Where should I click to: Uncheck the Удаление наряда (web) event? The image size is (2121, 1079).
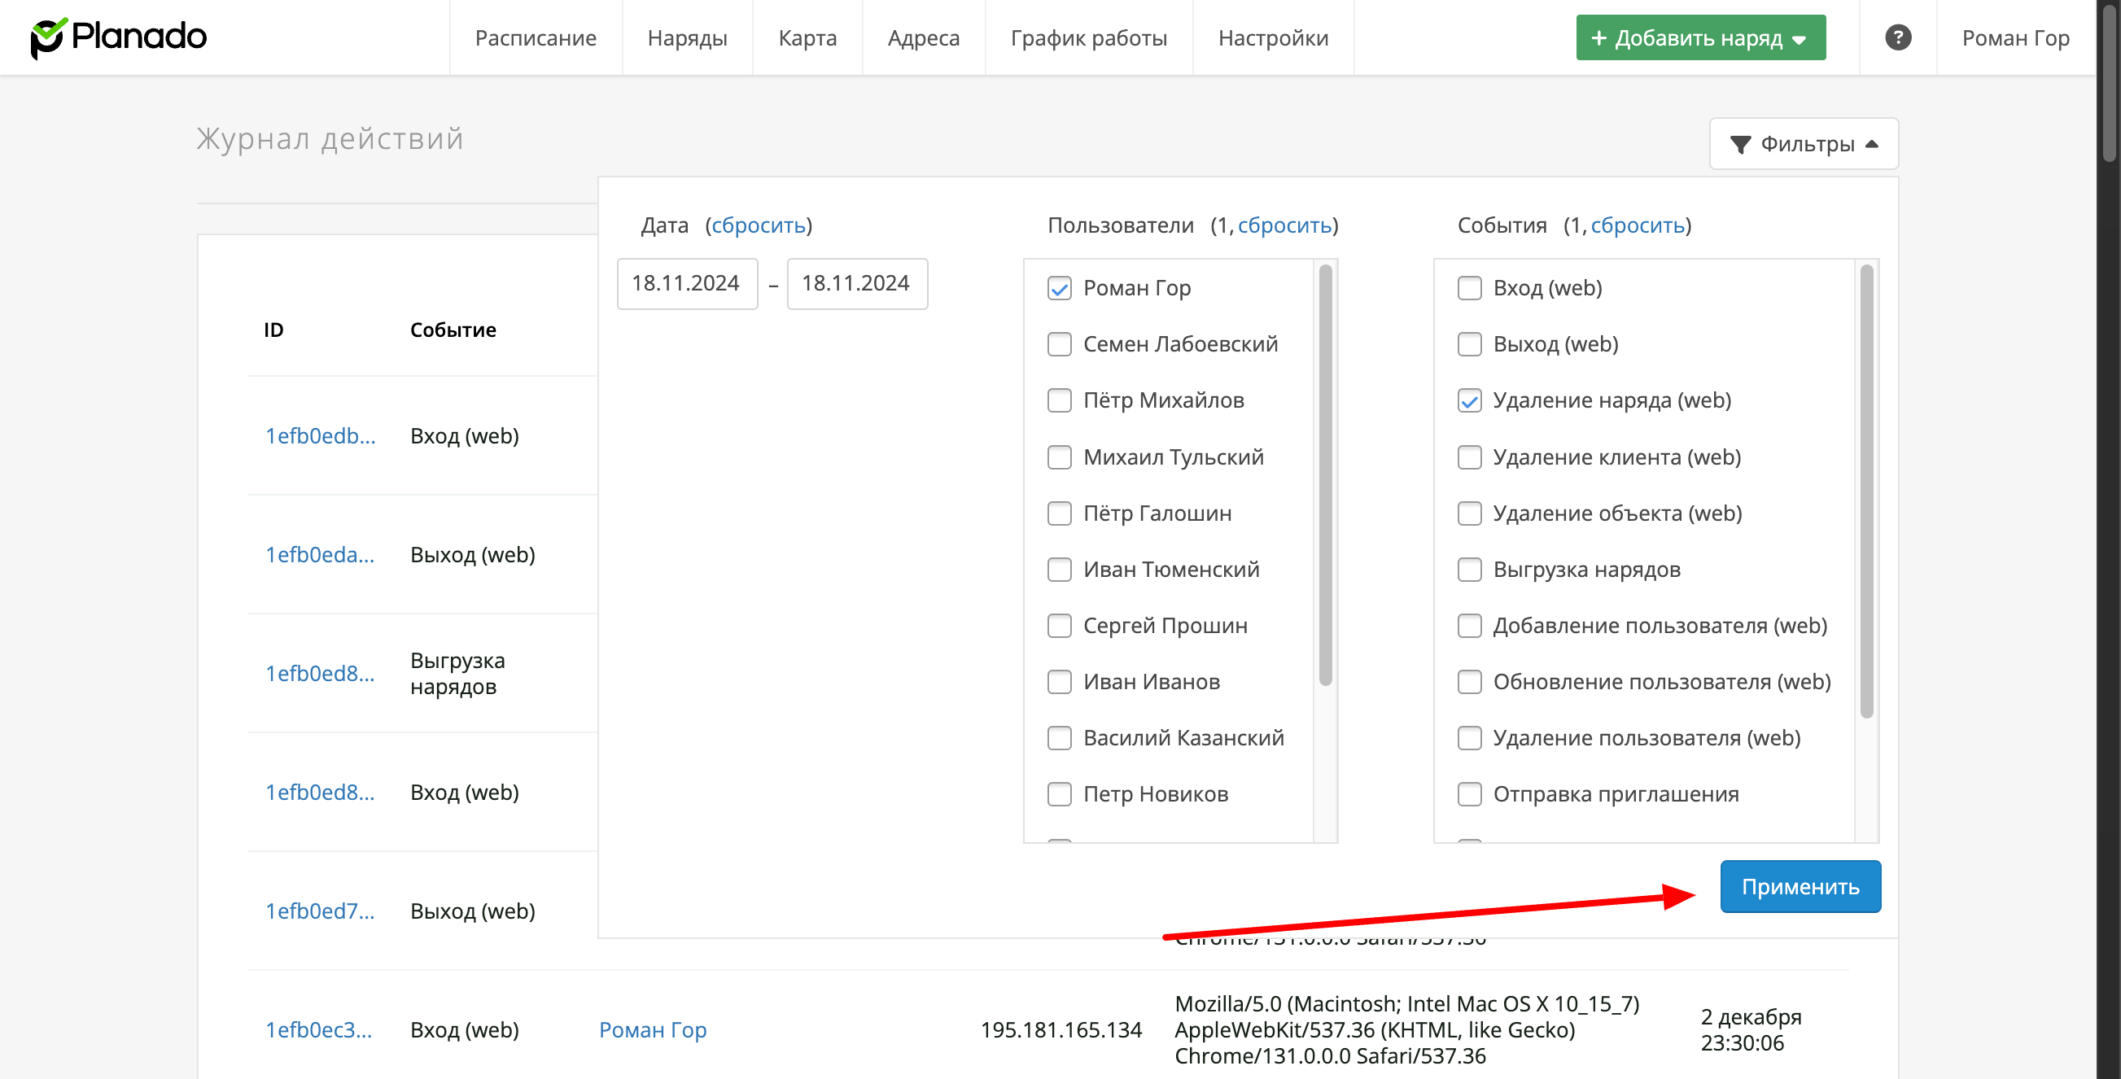[1469, 401]
